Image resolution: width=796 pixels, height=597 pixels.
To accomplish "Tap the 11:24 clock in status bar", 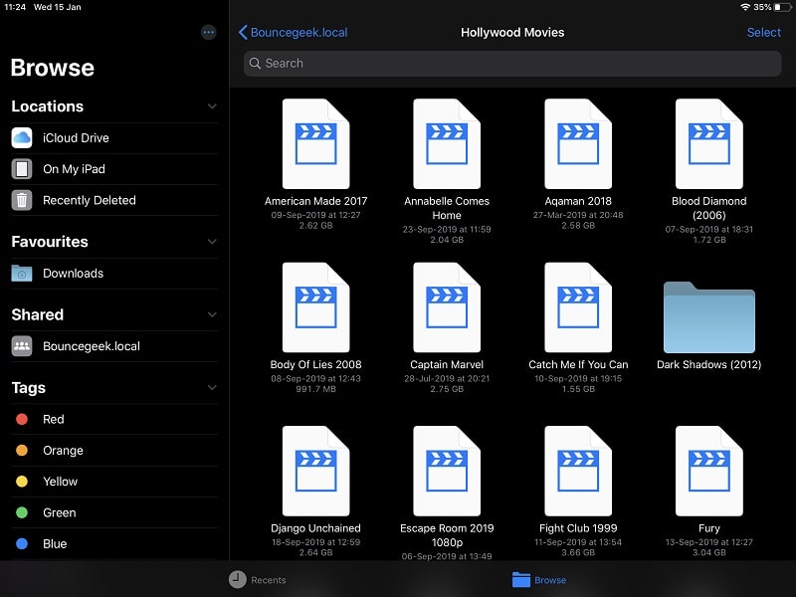I will (15, 7).
